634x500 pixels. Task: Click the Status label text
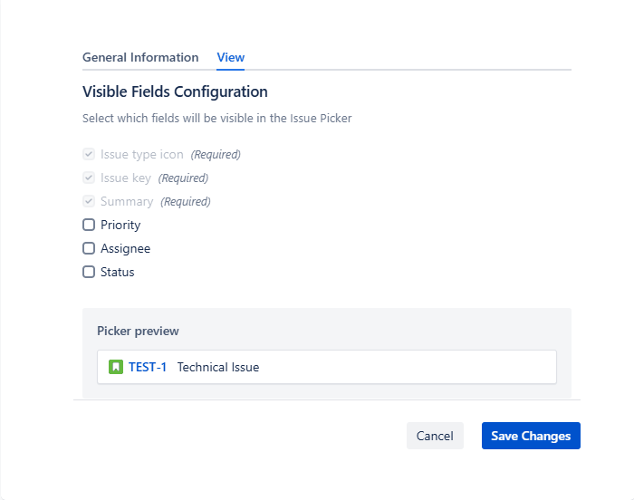coord(118,272)
